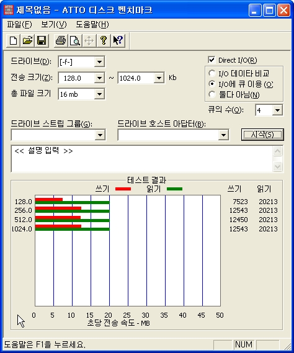
Task: Click the << 설명 입력 >> description text box
Action: click(142, 159)
